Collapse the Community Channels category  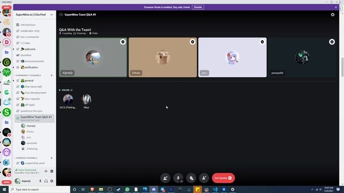[x=28, y=75]
